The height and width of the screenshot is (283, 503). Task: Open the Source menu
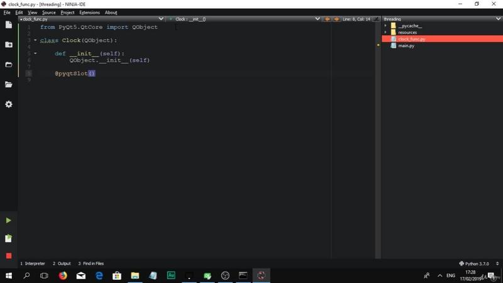pyautogui.click(x=49, y=13)
